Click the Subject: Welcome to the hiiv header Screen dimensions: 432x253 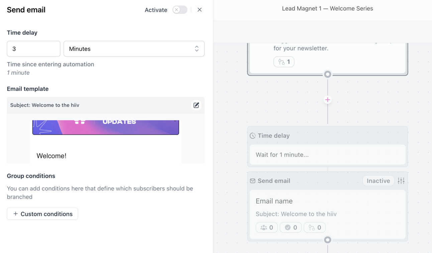45,105
